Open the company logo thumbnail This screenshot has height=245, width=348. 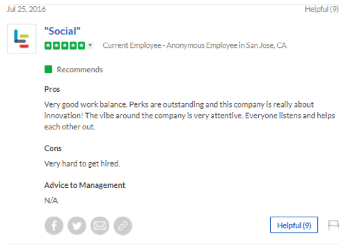click(x=21, y=38)
